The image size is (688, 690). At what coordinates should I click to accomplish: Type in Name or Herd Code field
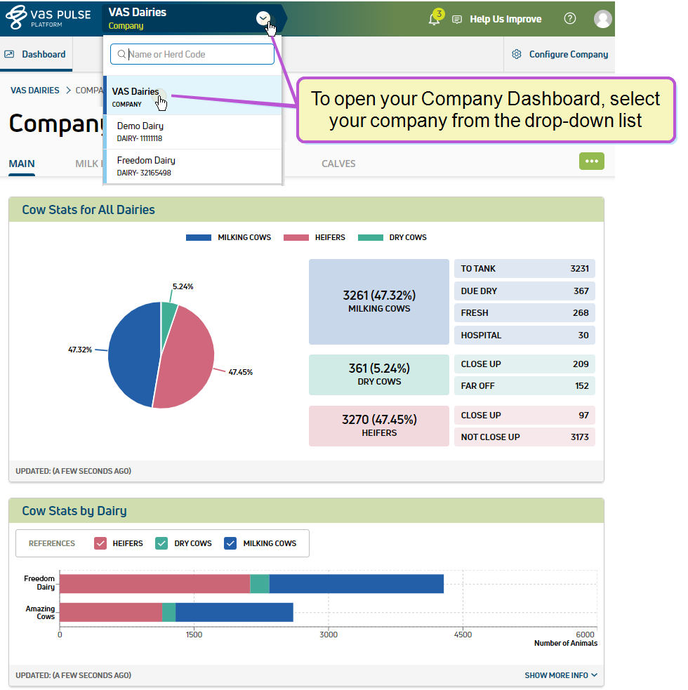click(x=192, y=54)
